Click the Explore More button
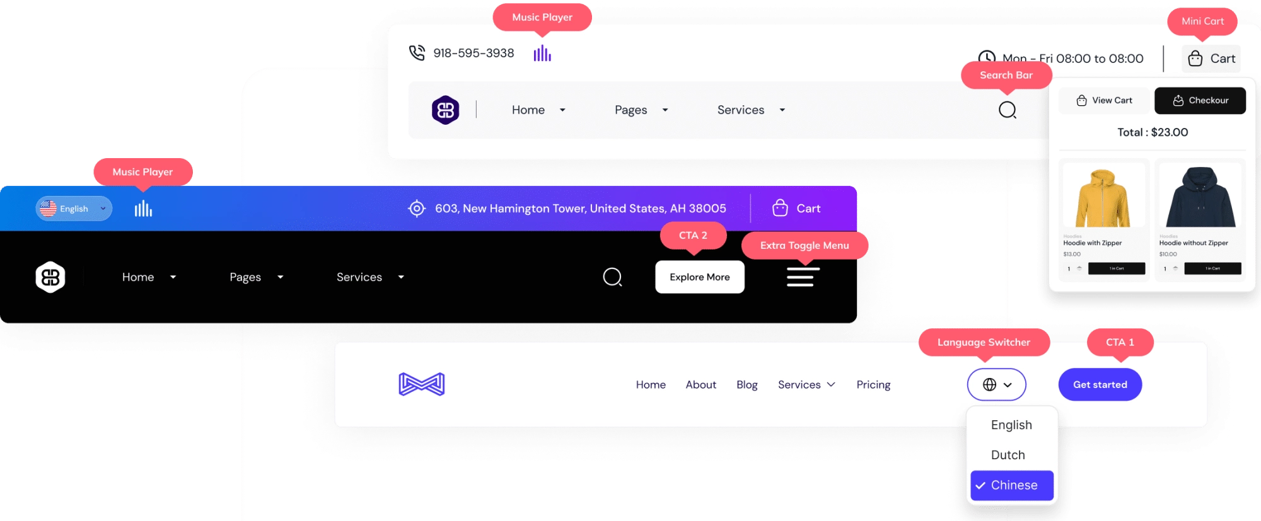Viewport: 1261px width, 521px height. click(700, 277)
